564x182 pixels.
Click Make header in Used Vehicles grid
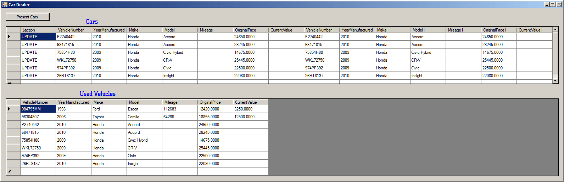(109, 102)
